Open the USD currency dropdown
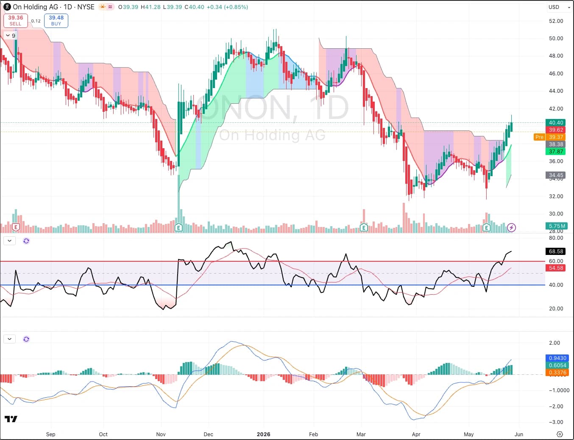 (x=559, y=7)
